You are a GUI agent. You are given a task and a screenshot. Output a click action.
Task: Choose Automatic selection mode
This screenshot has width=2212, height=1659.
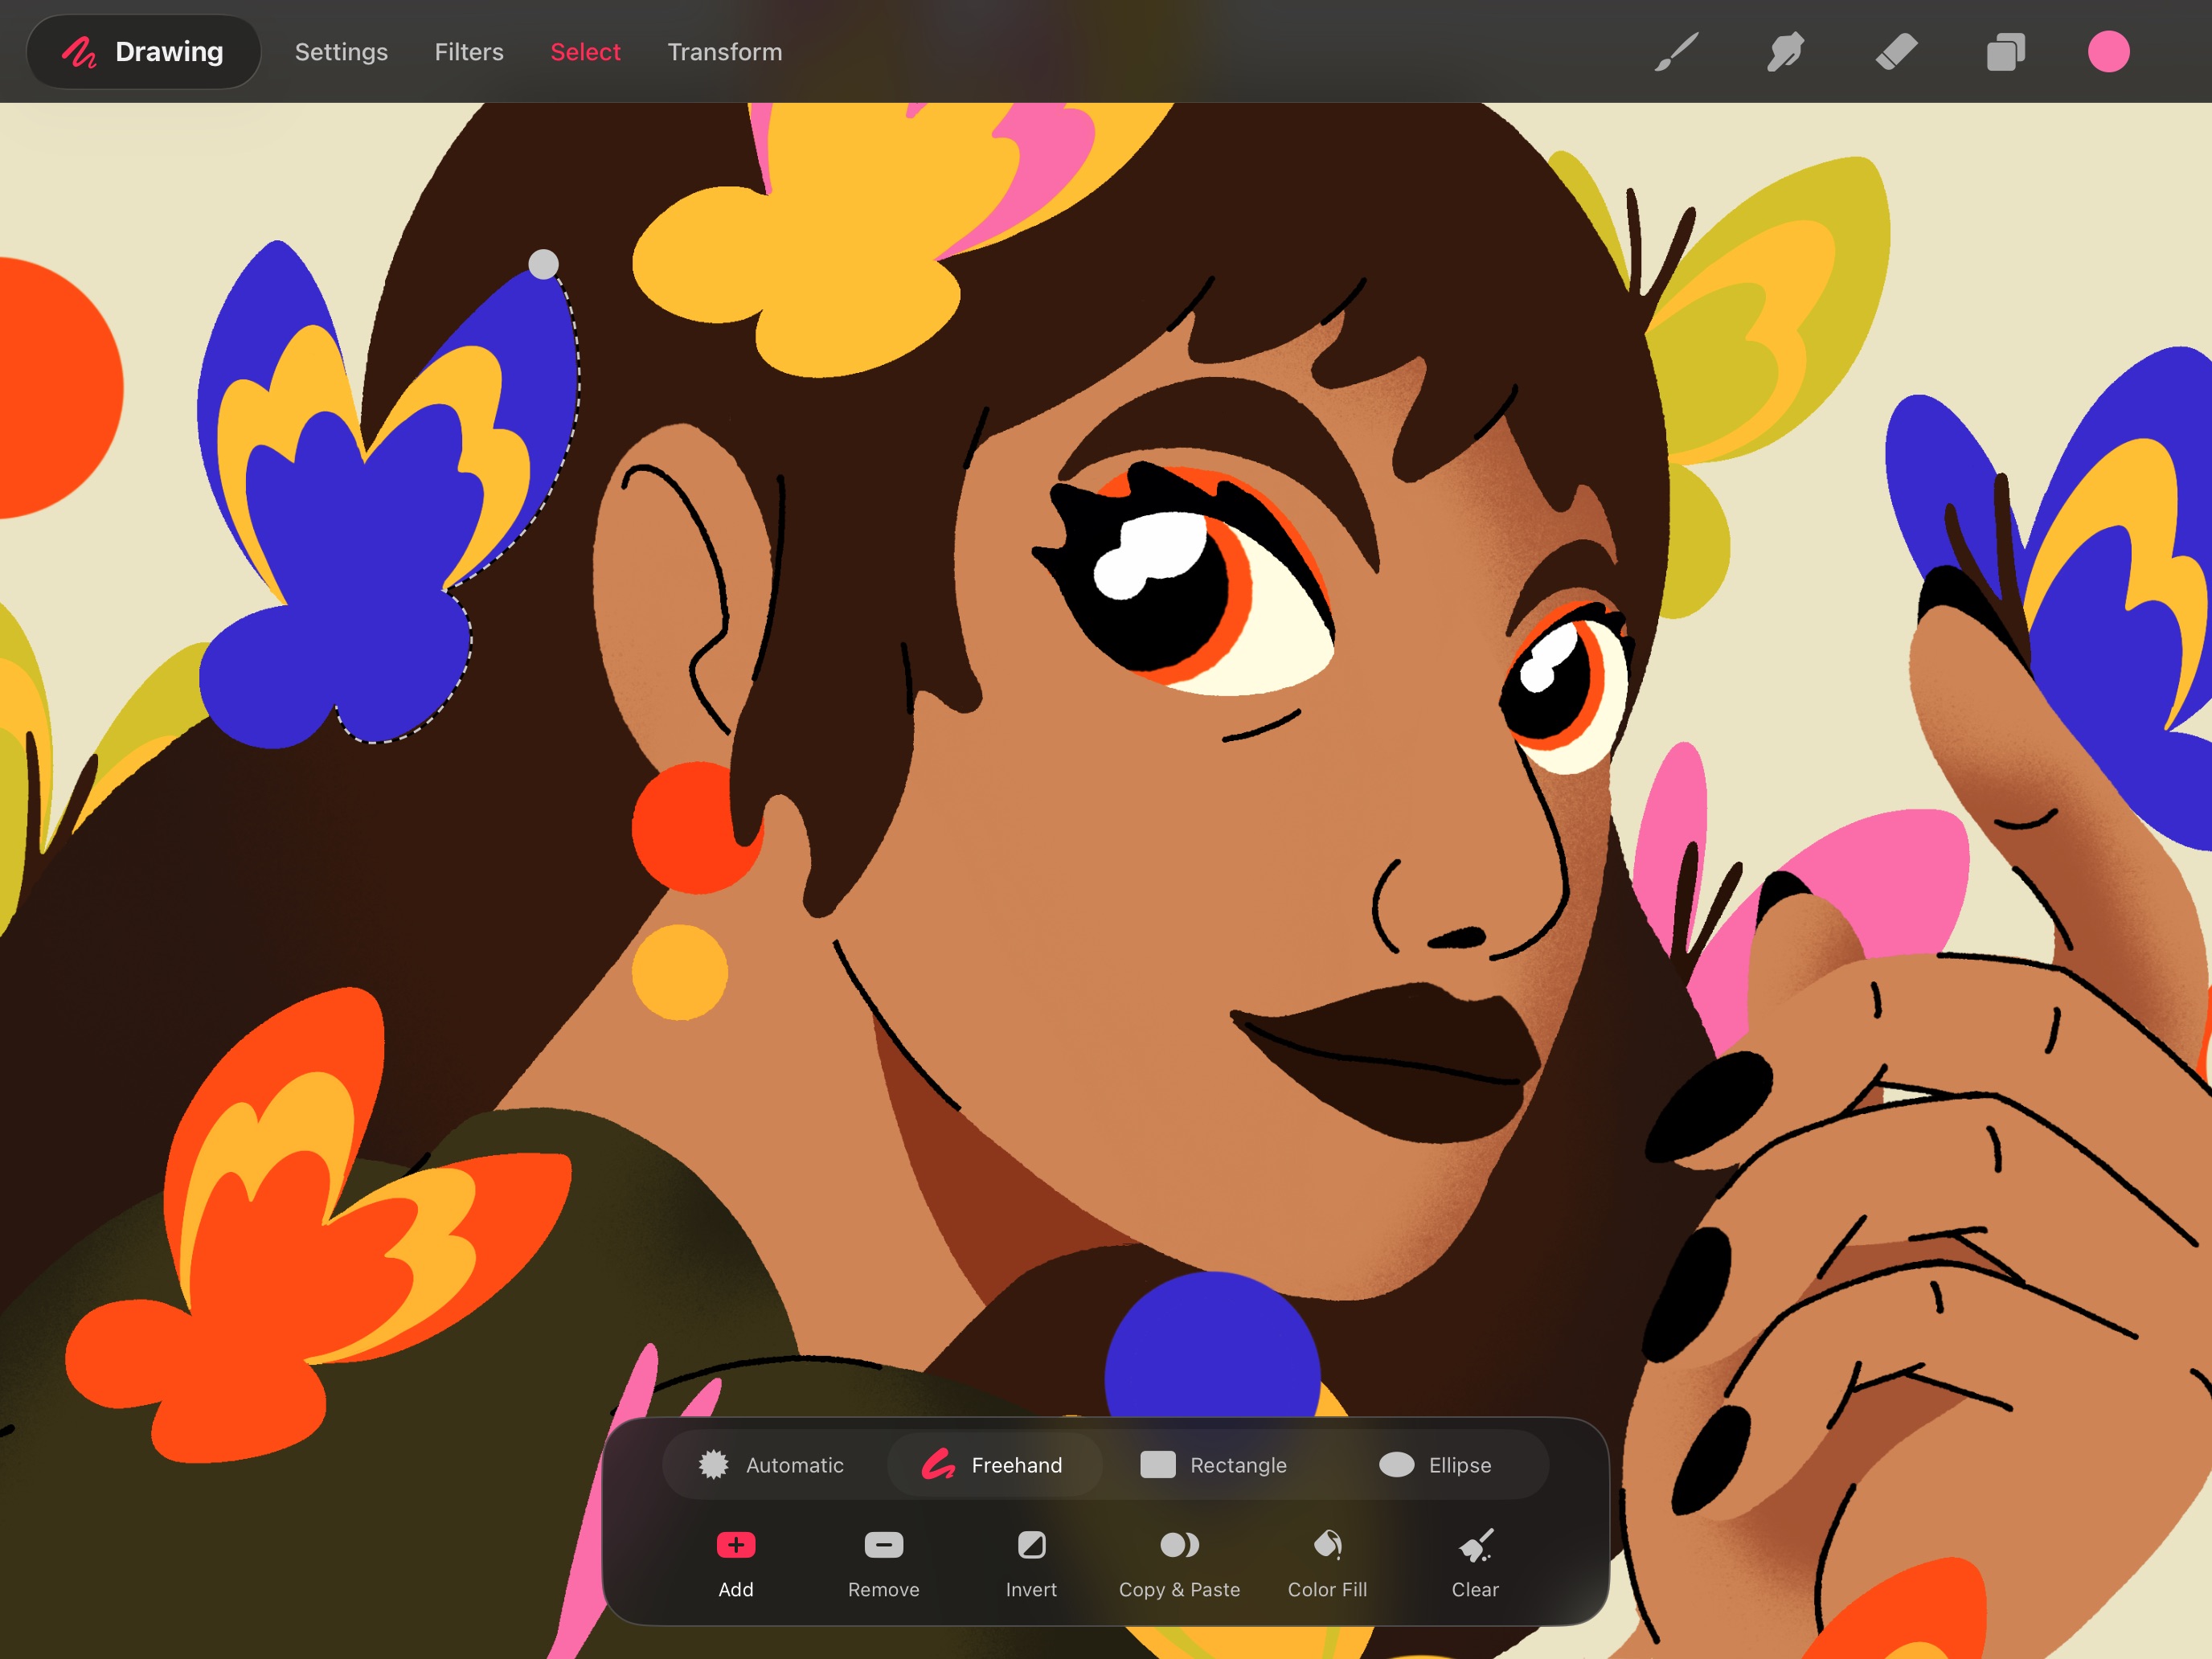pyautogui.click(x=772, y=1465)
